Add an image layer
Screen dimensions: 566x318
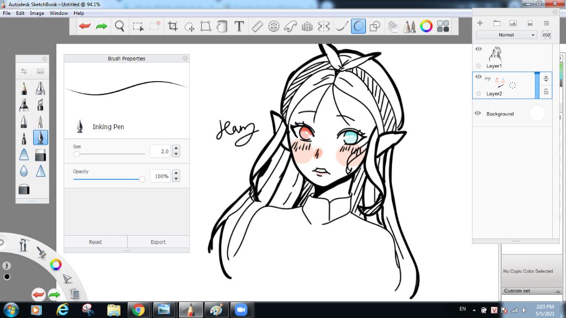pos(513,23)
